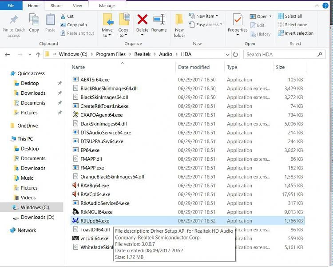Sort by the Type column header
The width and height of the screenshot is (333, 267).
[232, 67]
